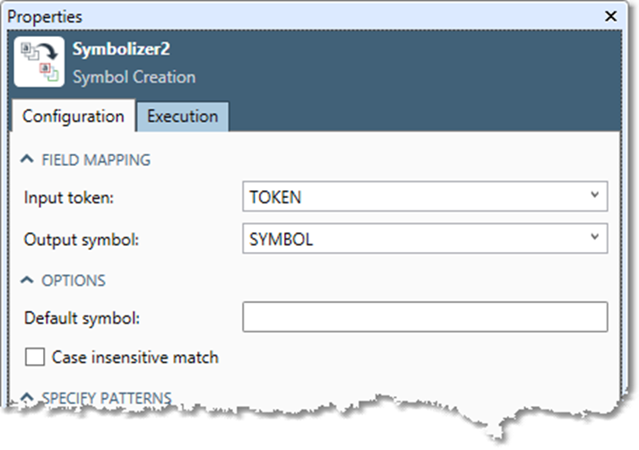Click the Symbol Creation subtitle

134,77
